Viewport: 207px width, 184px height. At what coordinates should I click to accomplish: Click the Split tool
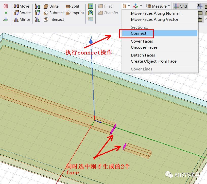pos(72,6)
